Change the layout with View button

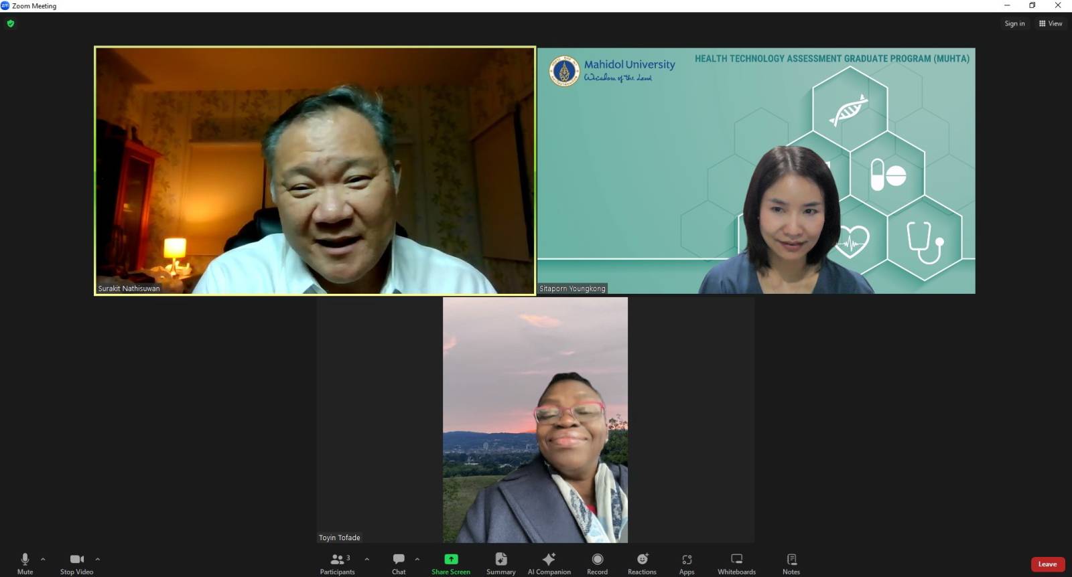[1051, 23]
